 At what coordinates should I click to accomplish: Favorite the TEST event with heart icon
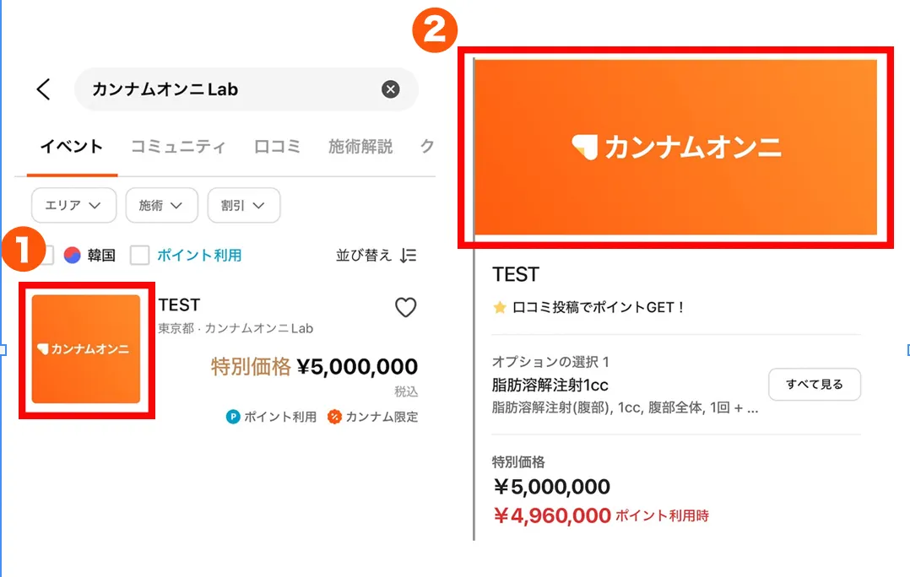point(406,308)
